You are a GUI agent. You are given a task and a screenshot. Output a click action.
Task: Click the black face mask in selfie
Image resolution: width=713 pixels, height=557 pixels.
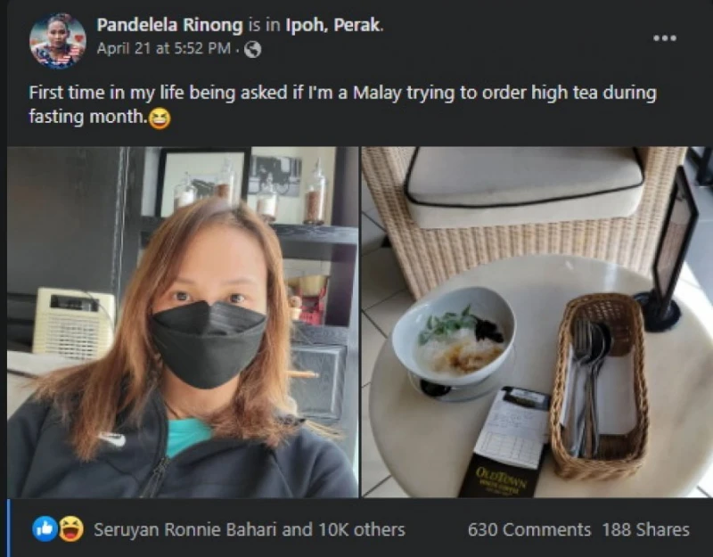(x=208, y=345)
